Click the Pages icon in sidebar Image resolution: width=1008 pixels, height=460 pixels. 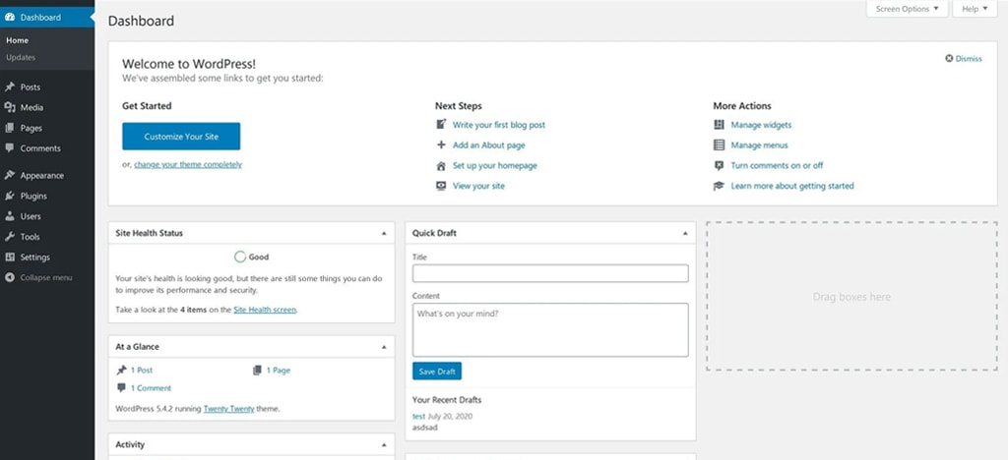(10, 129)
